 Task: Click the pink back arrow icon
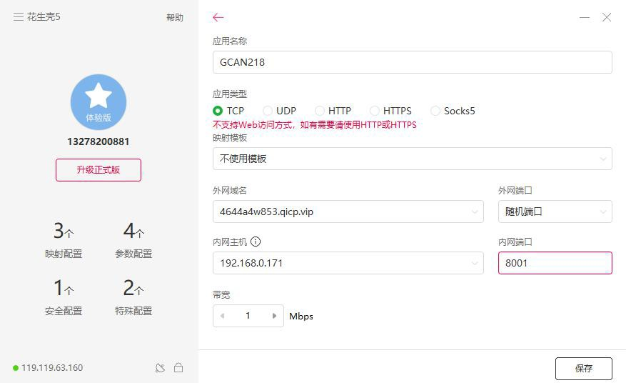click(x=218, y=17)
